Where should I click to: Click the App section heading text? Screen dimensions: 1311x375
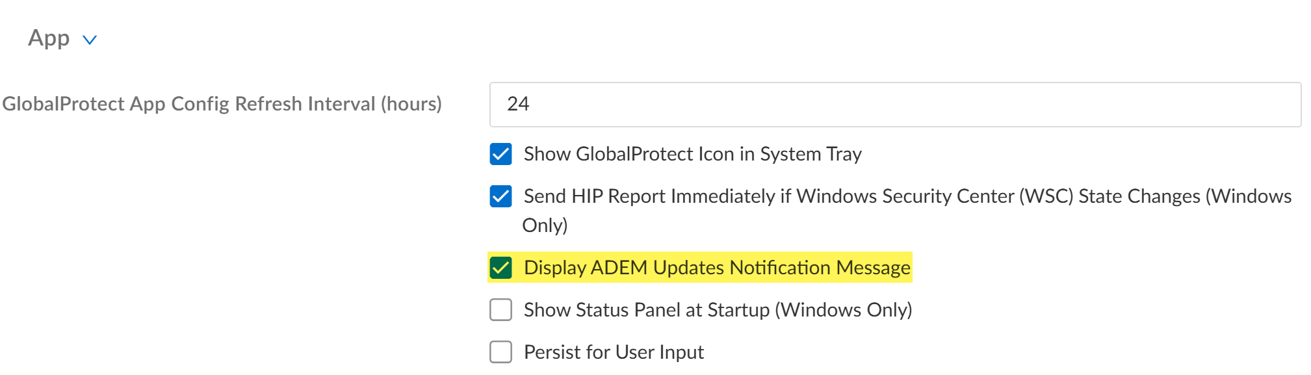[x=49, y=38]
